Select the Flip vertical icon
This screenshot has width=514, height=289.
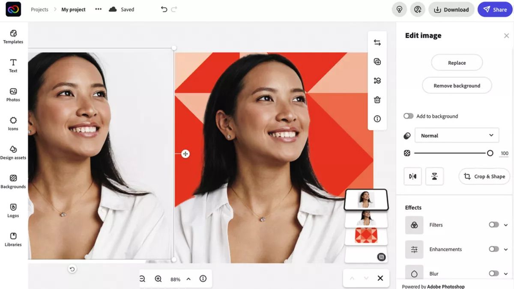point(435,176)
